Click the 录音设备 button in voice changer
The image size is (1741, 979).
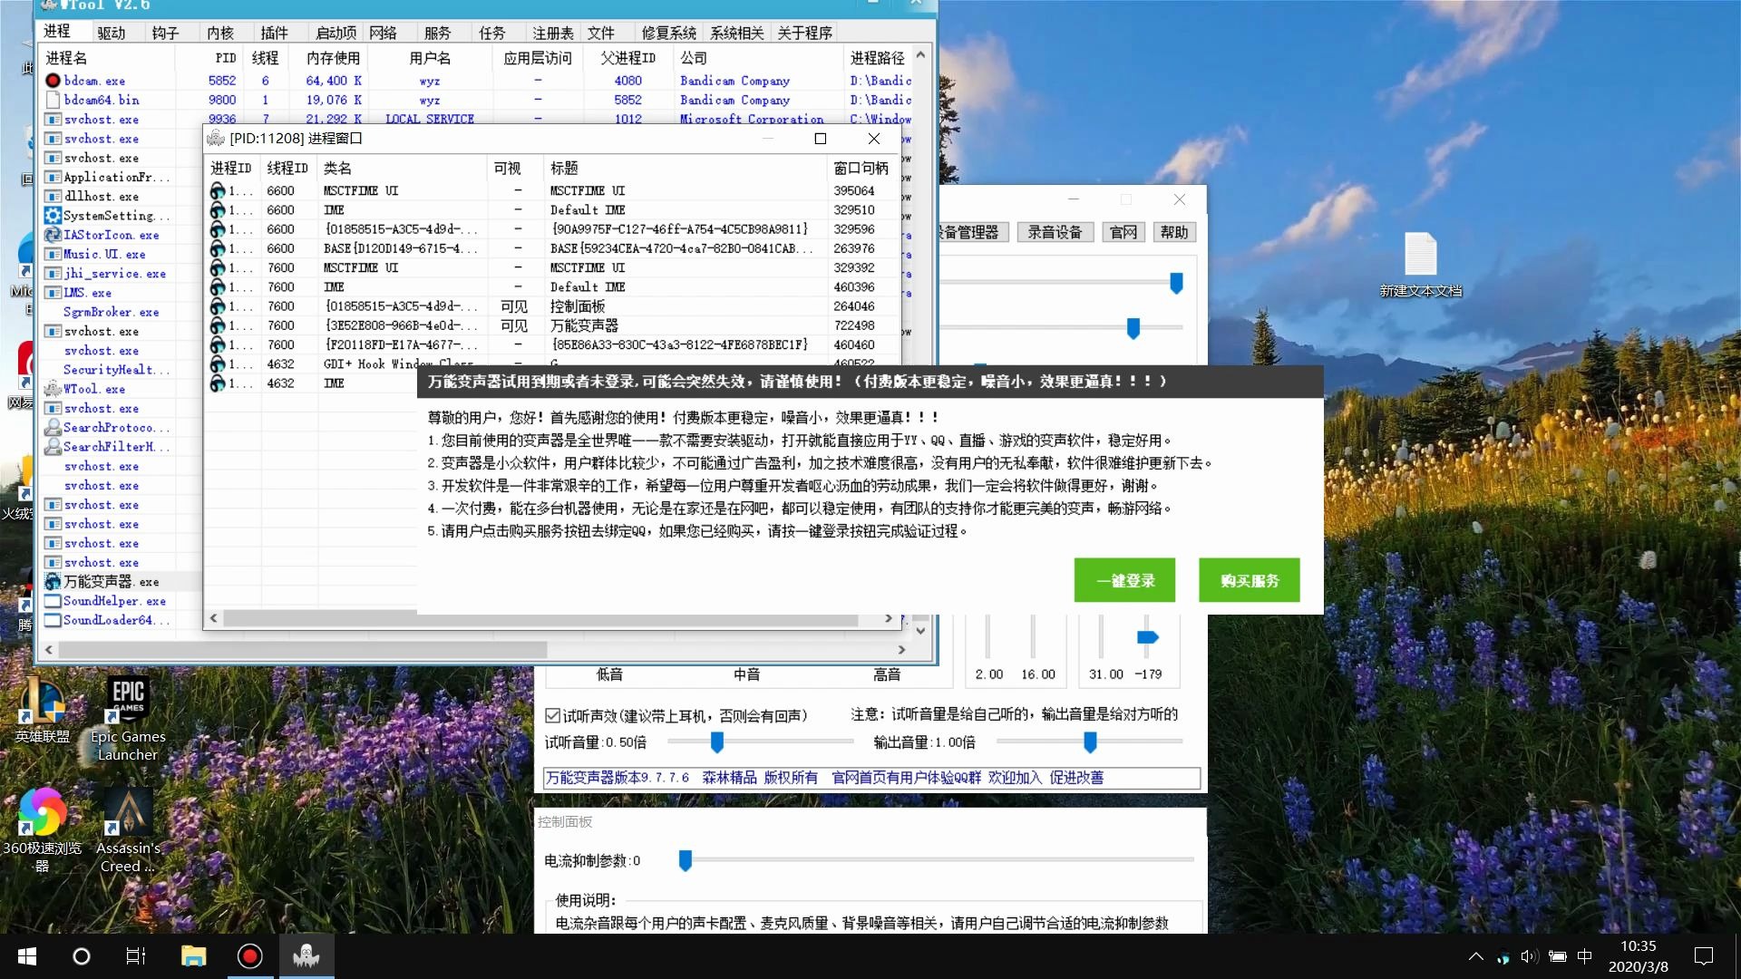pyautogui.click(x=1055, y=232)
